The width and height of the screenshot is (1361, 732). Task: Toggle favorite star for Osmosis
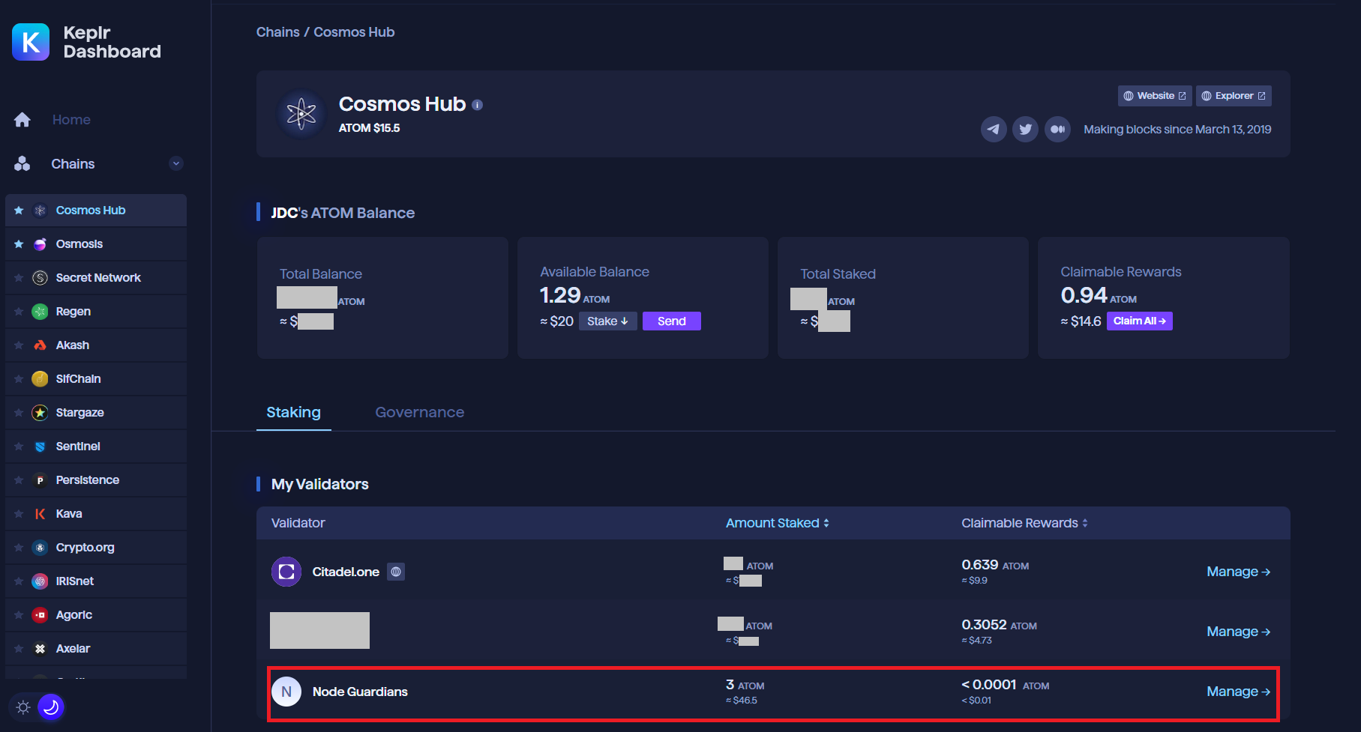(19, 244)
